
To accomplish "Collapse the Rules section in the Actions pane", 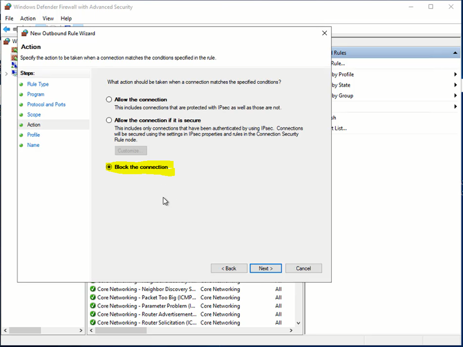I will point(455,53).
